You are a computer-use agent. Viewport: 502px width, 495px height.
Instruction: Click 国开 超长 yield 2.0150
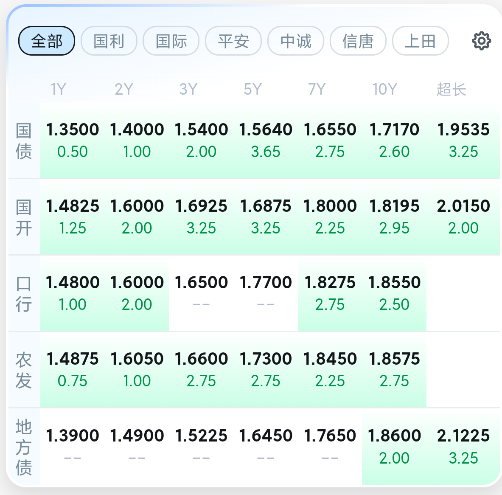(x=463, y=206)
